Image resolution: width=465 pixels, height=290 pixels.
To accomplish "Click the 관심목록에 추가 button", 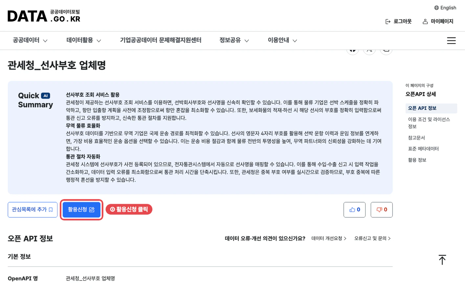I will tap(33, 210).
